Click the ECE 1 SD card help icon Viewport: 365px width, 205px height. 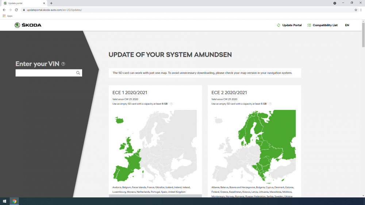coord(171,104)
